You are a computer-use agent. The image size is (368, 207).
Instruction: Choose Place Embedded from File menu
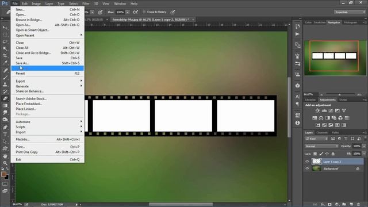tap(48, 103)
